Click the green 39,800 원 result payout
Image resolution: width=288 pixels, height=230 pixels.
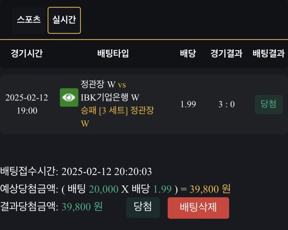tap(82, 207)
